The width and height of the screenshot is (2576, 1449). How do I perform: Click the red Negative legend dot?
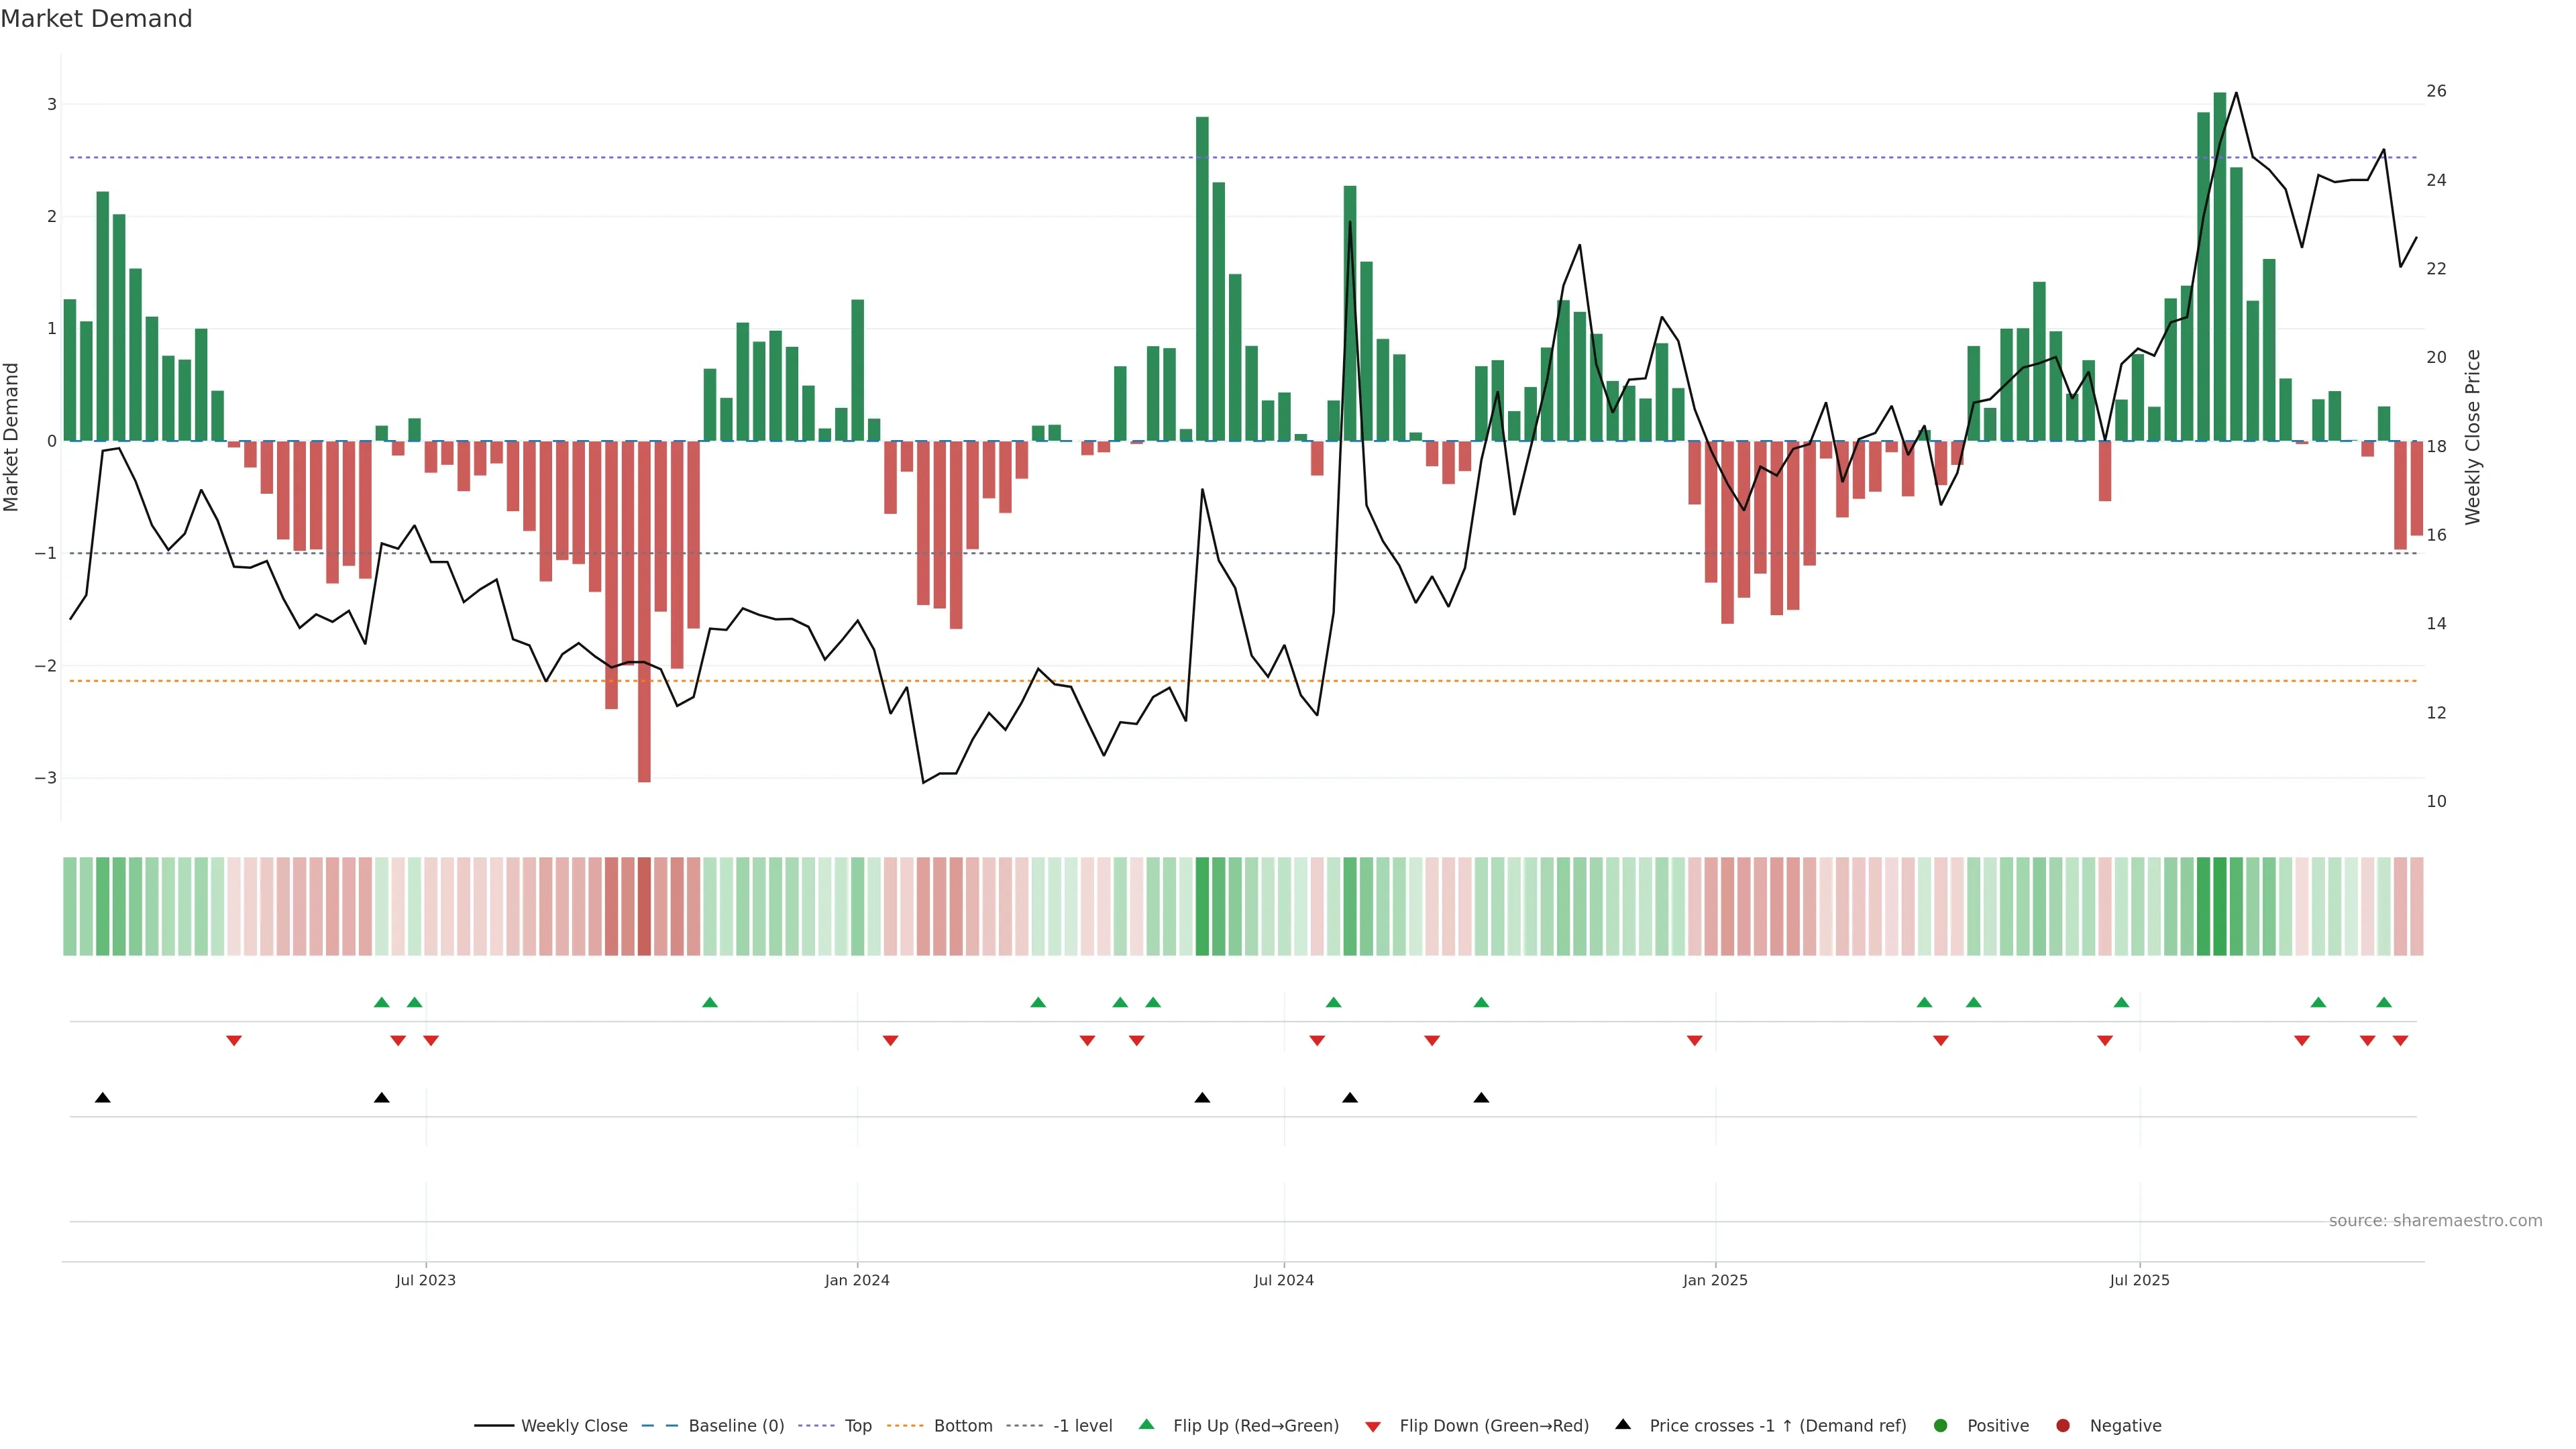[2063, 1425]
